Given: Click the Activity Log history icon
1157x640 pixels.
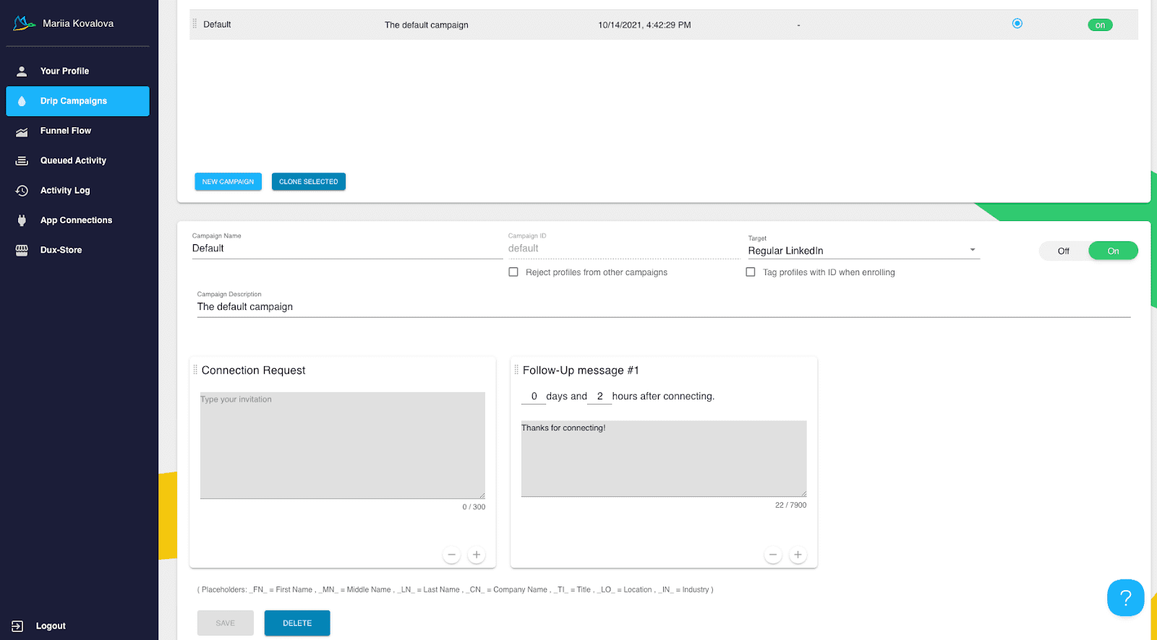Looking at the screenshot, I should [x=22, y=191].
